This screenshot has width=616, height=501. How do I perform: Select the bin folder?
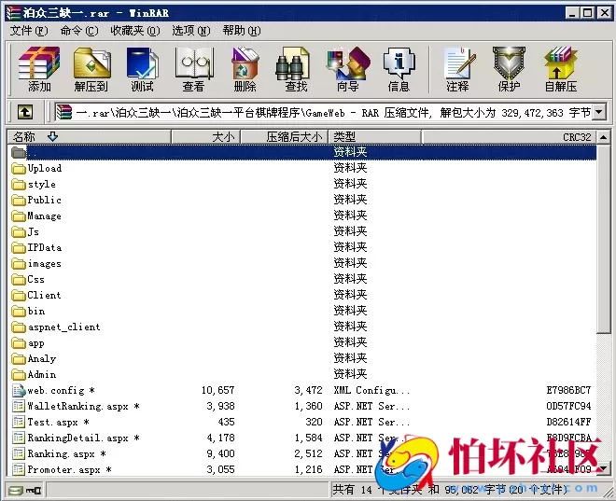tap(28, 311)
